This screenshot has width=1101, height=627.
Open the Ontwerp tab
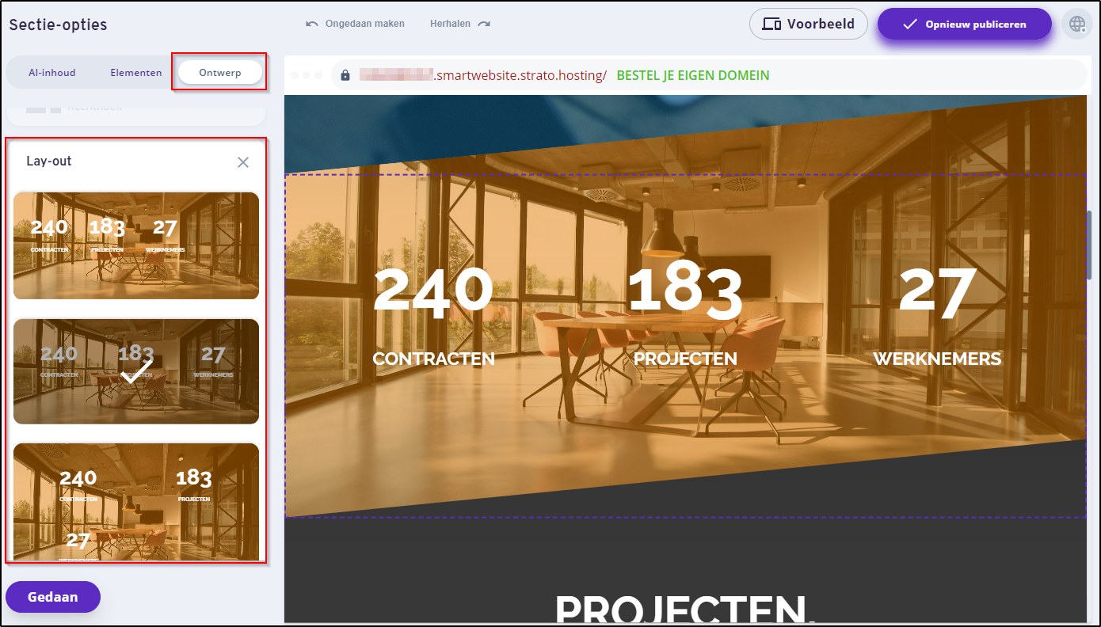pyautogui.click(x=219, y=72)
